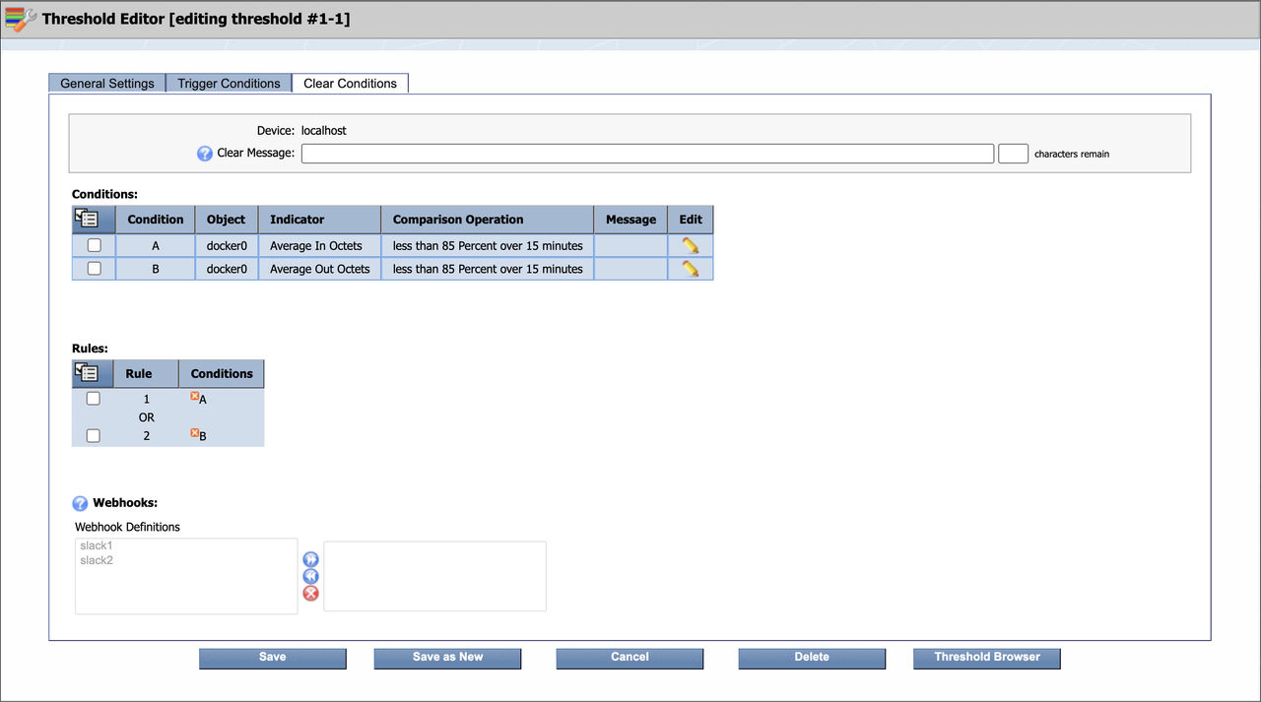Viewport: 1261px width, 702px height.
Task: Remove condition B from rule 2
Action: [x=193, y=434]
